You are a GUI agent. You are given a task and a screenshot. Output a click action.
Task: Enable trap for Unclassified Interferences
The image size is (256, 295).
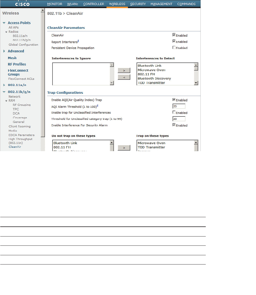click(x=174, y=112)
